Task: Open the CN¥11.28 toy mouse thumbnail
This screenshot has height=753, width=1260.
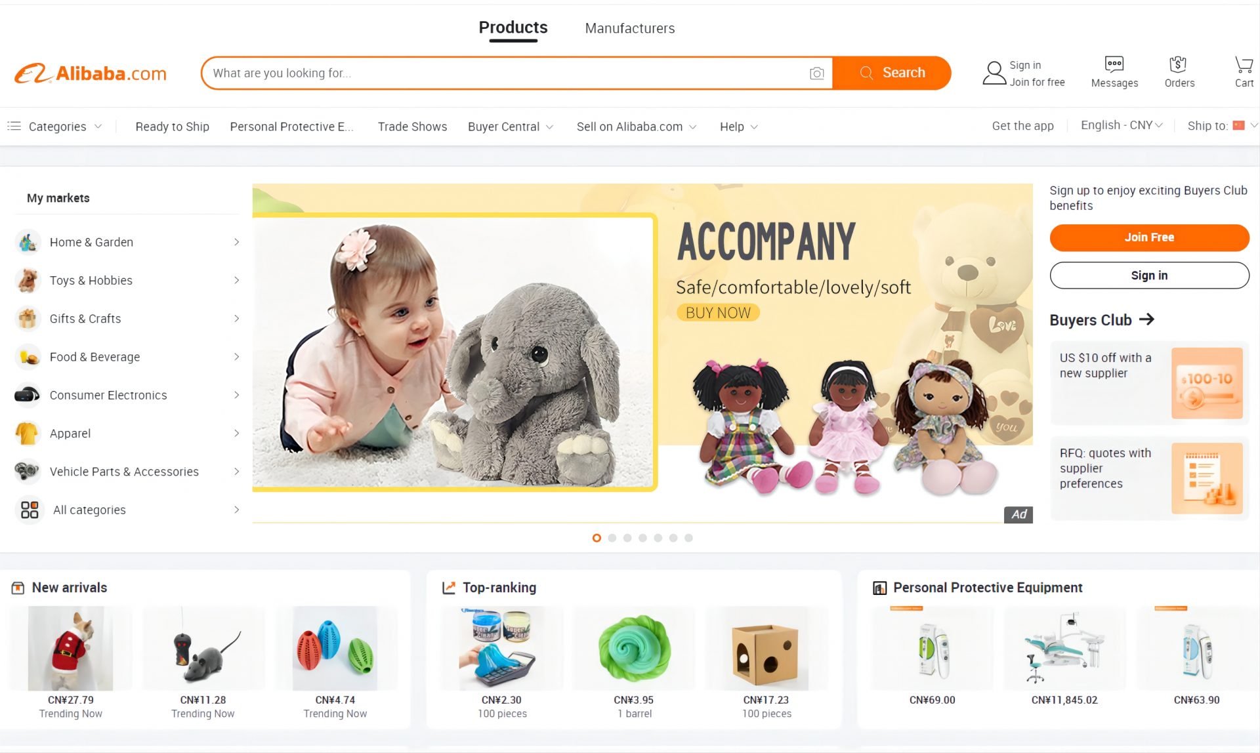Action: [203, 648]
